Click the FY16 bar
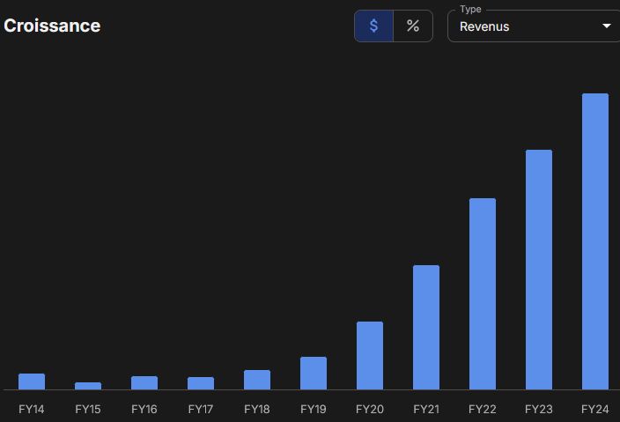Image resolution: width=620 pixels, height=422 pixels. pyautogui.click(x=144, y=383)
